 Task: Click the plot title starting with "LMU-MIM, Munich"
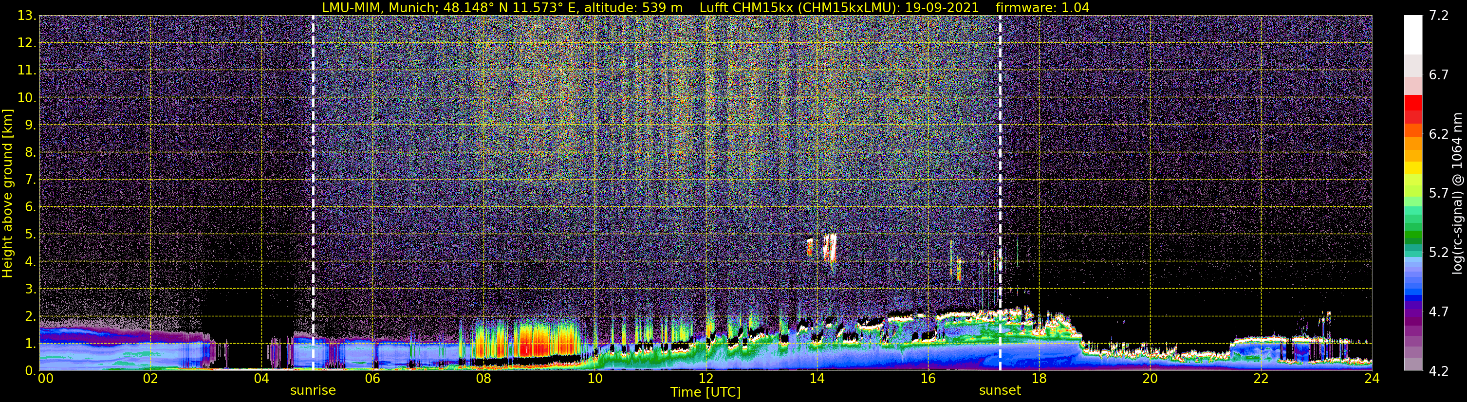(706, 7)
